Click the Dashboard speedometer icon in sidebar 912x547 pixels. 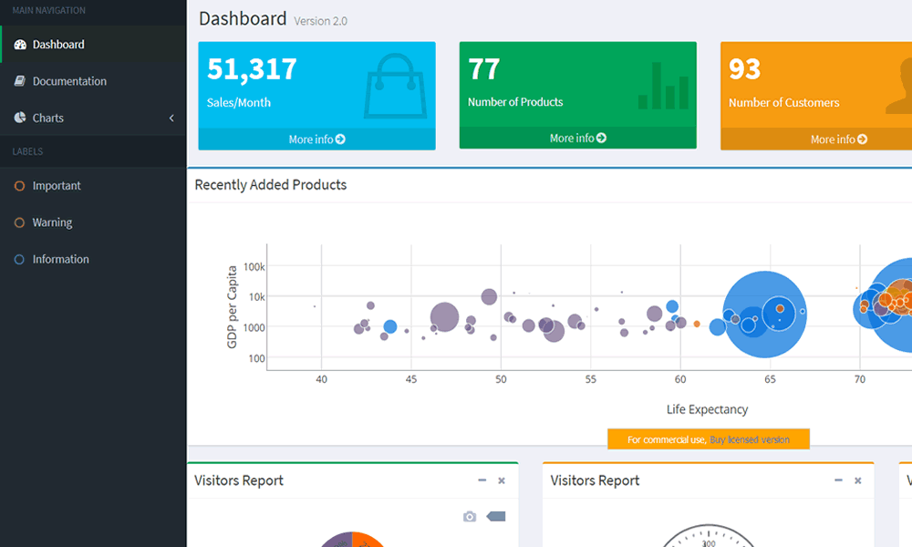pyautogui.click(x=20, y=45)
